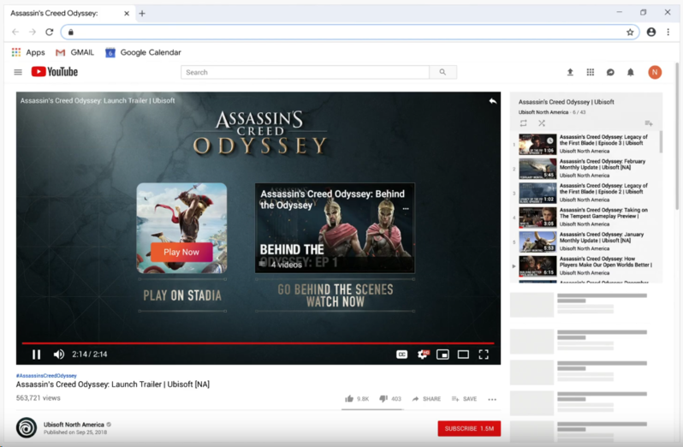Open the YouTube hamburger guide menu
Image resolution: width=683 pixels, height=447 pixels.
pyautogui.click(x=18, y=72)
